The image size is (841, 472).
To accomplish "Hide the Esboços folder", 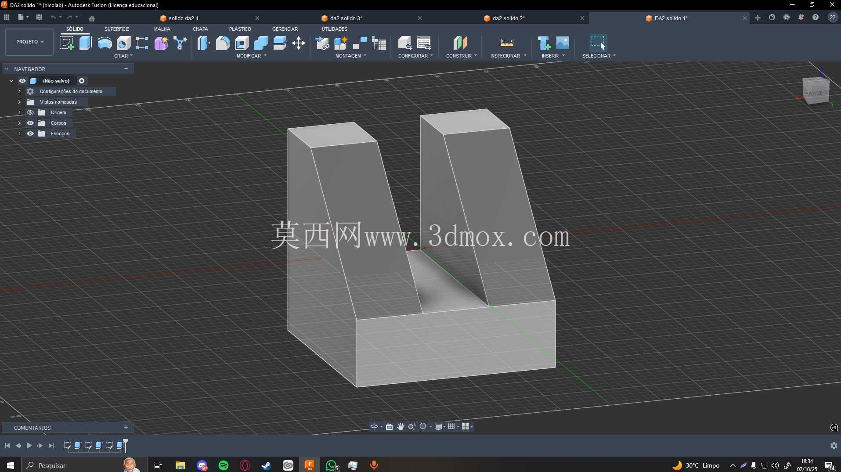I will 30,133.
